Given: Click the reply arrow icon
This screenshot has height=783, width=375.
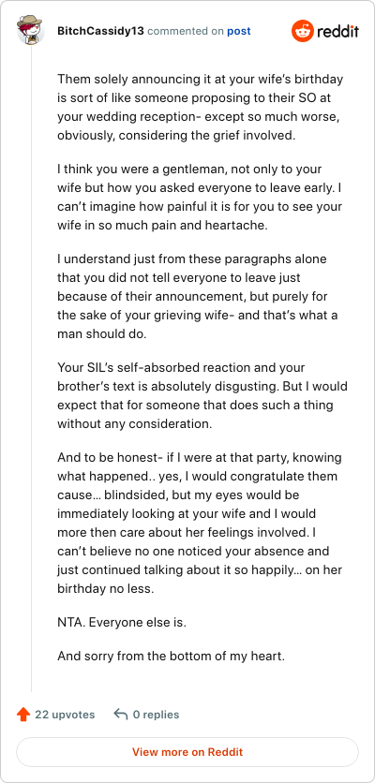Looking at the screenshot, I should coord(121,715).
